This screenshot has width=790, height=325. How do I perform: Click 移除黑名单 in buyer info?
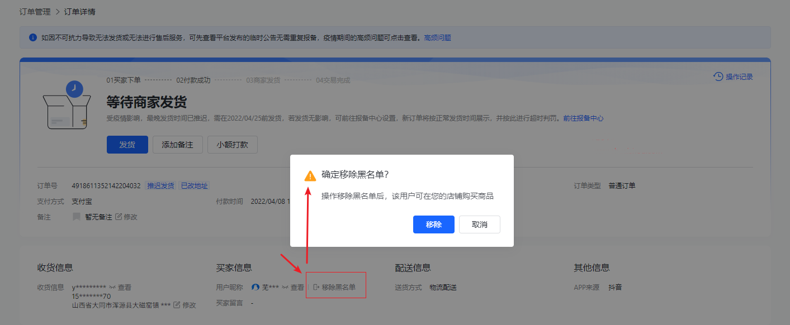point(334,288)
